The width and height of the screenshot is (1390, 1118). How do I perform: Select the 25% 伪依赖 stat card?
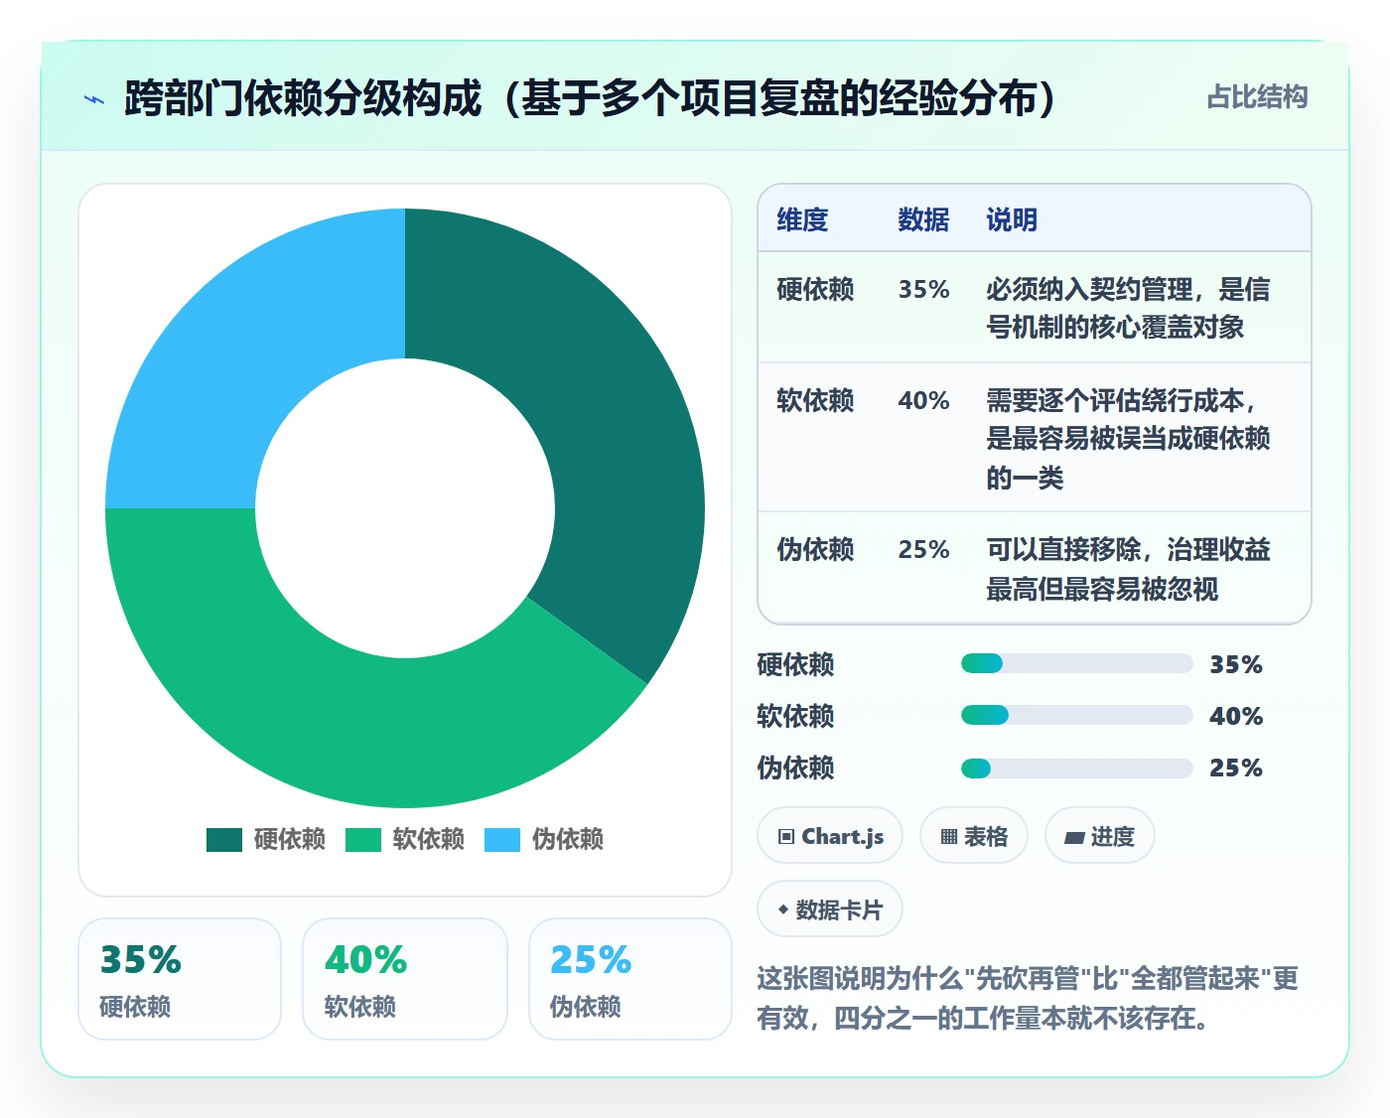(630, 979)
